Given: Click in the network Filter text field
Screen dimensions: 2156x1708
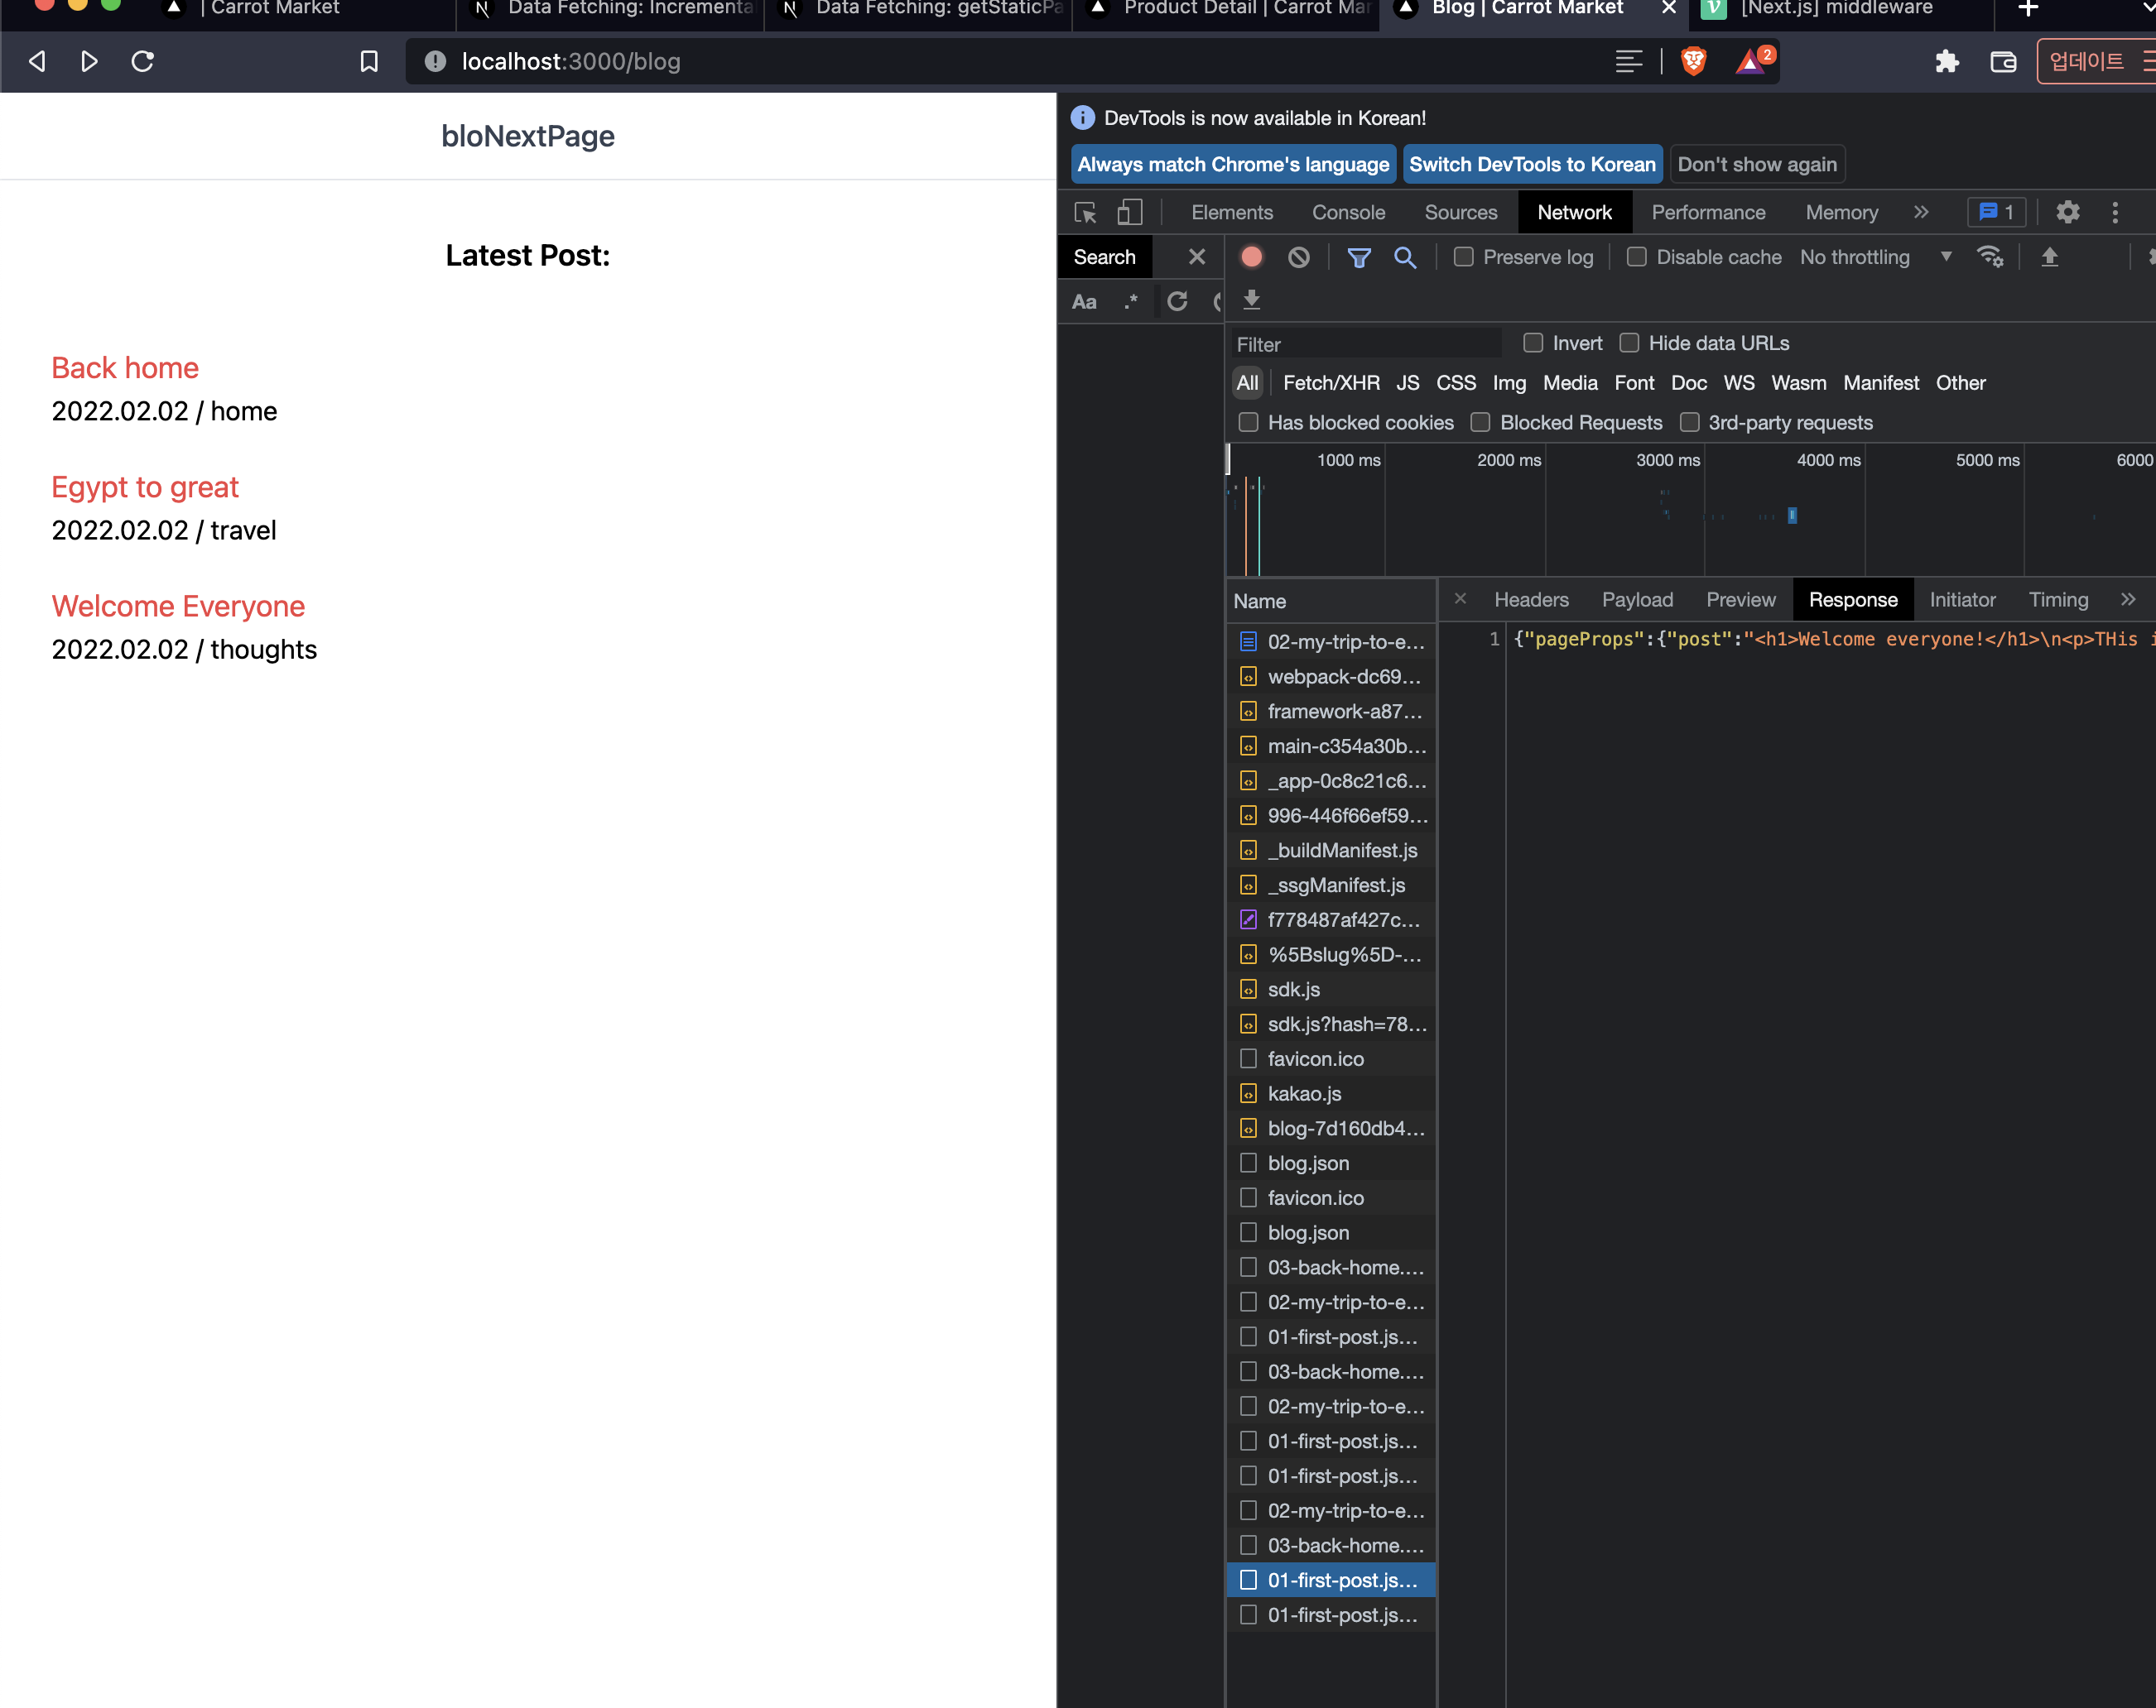Looking at the screenshot, I should point(1365,343).
